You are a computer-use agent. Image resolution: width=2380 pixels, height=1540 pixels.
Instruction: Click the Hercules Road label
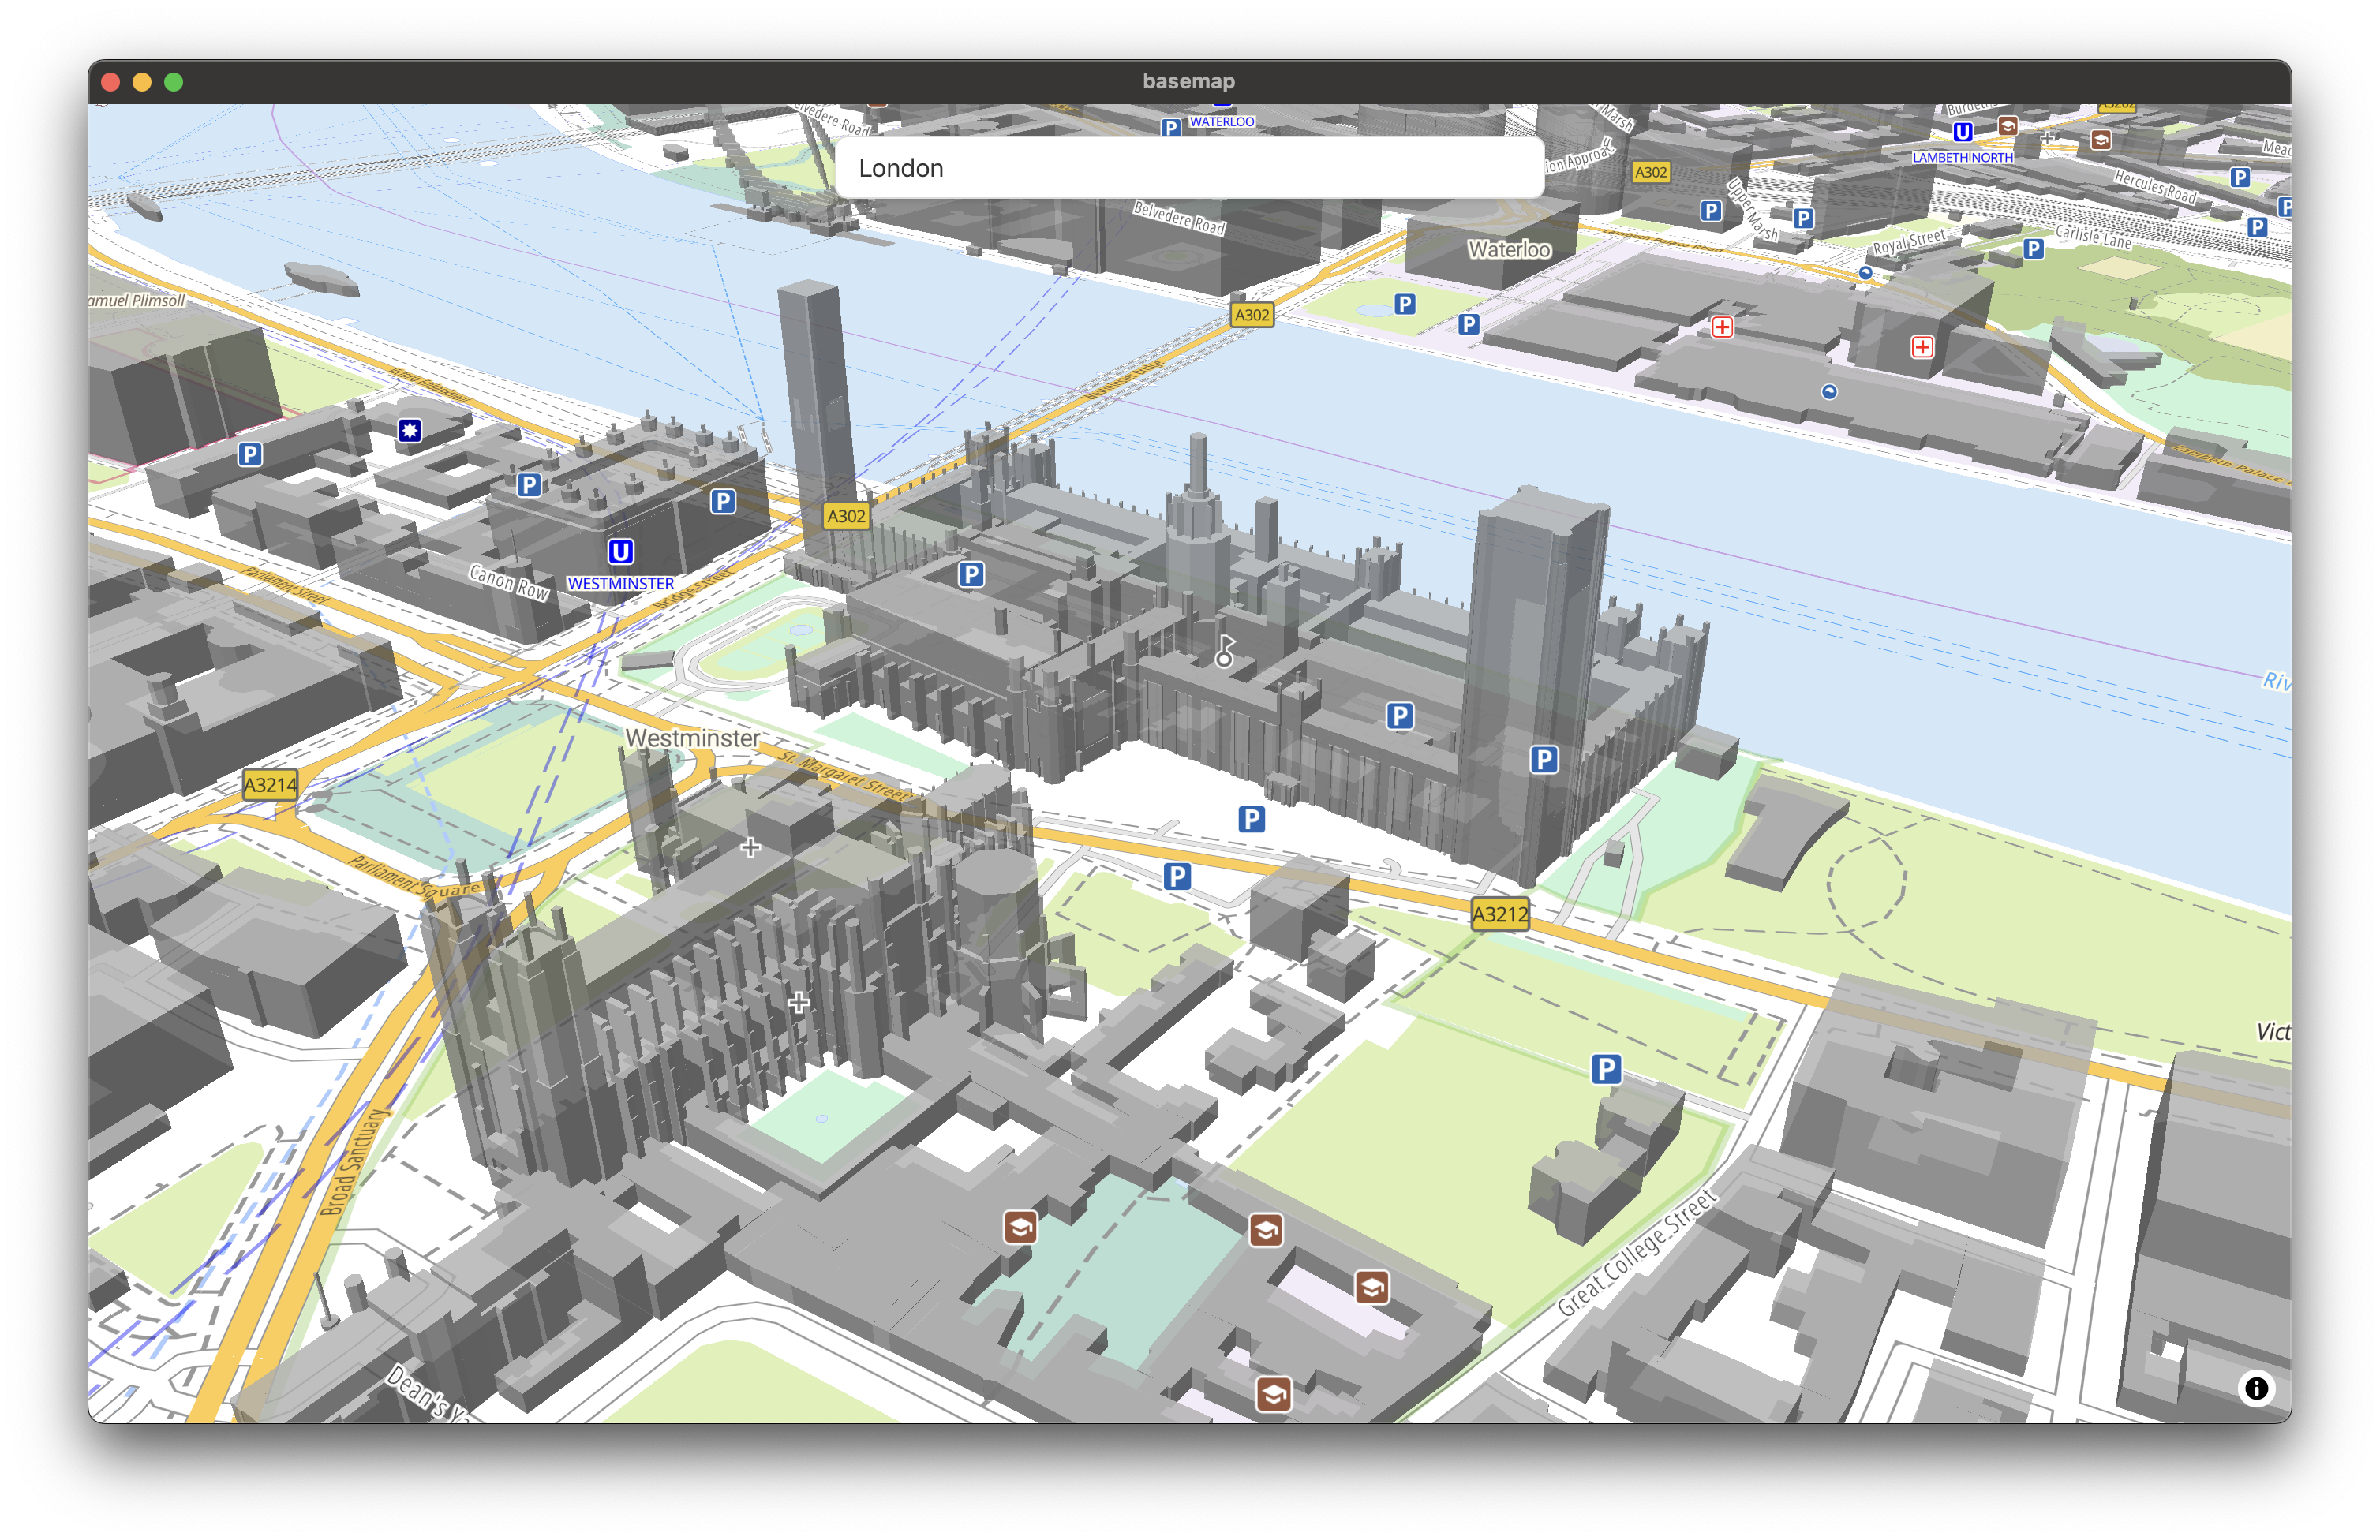click(2155, 186)
